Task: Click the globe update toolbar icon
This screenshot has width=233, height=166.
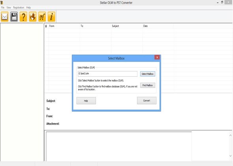Action: (33, 17)
